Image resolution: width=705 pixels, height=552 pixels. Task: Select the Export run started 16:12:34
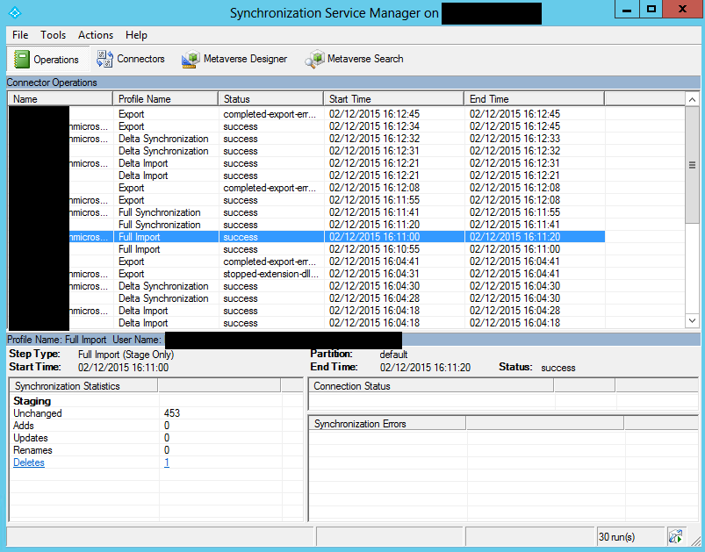(306, 126)
